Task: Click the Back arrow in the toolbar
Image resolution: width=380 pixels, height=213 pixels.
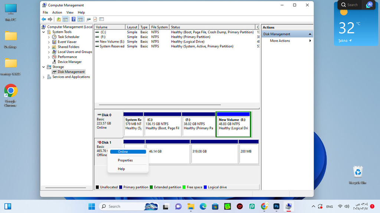Action: [44, 19]
